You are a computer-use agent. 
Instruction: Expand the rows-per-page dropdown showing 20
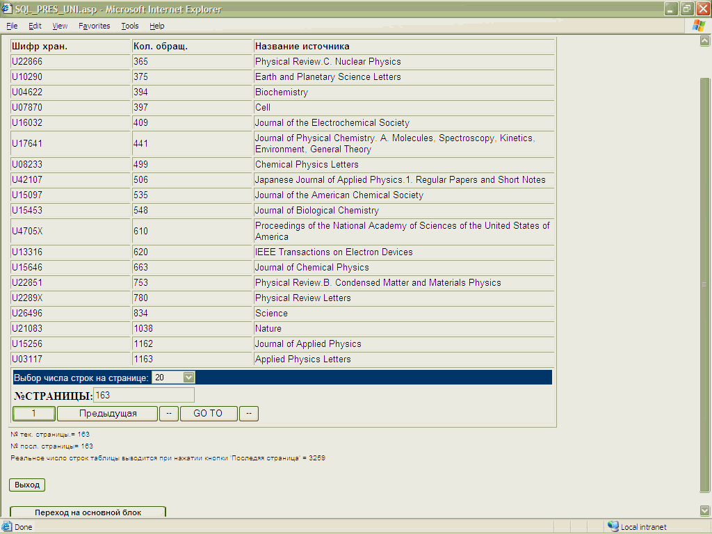pyautogui.click(x=188, y=377)
